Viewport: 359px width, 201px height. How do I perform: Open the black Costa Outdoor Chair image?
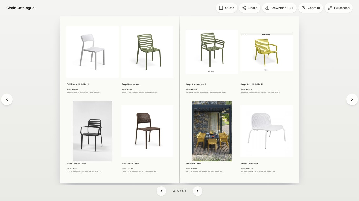point(93,131)
